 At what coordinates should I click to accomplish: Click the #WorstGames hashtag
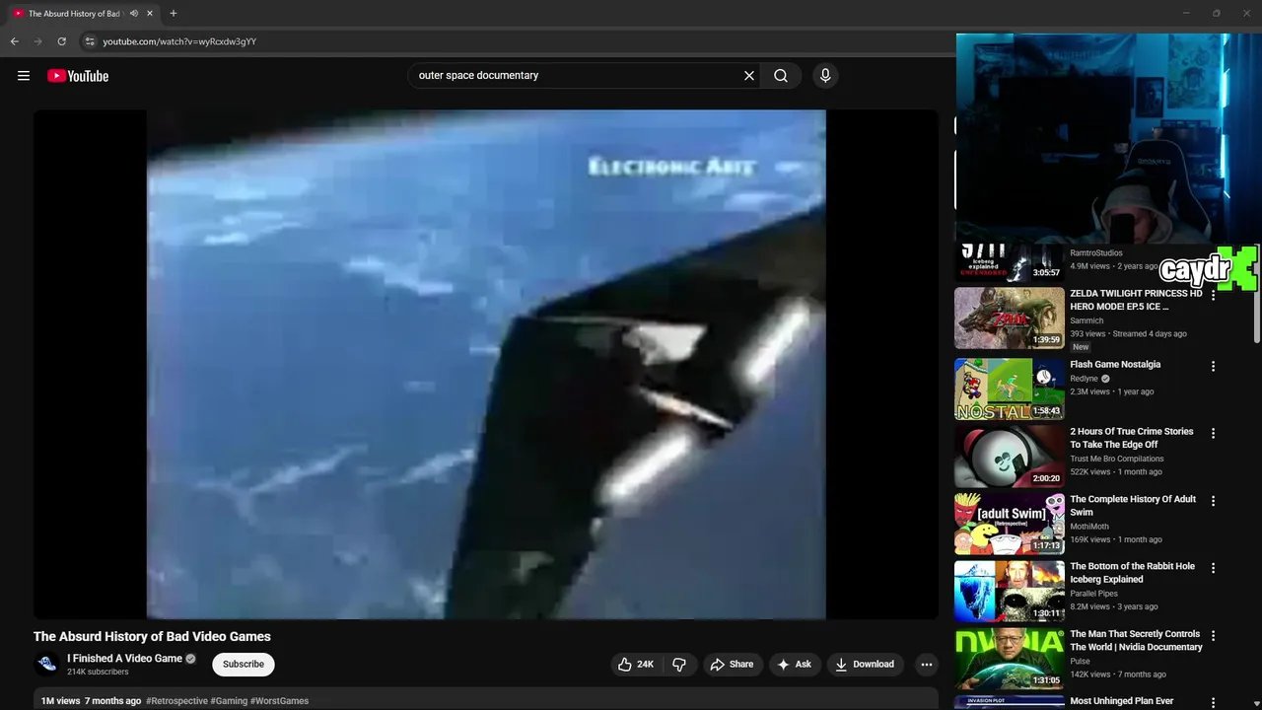279,701
